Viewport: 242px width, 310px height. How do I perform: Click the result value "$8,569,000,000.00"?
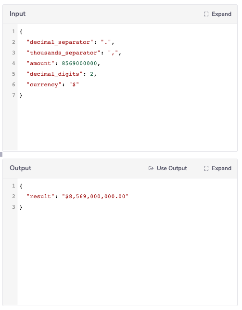(95, 196)
